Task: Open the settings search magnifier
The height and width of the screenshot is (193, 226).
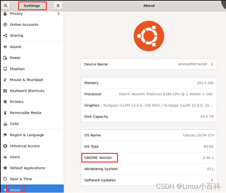Action: click(x=6, y=6)
